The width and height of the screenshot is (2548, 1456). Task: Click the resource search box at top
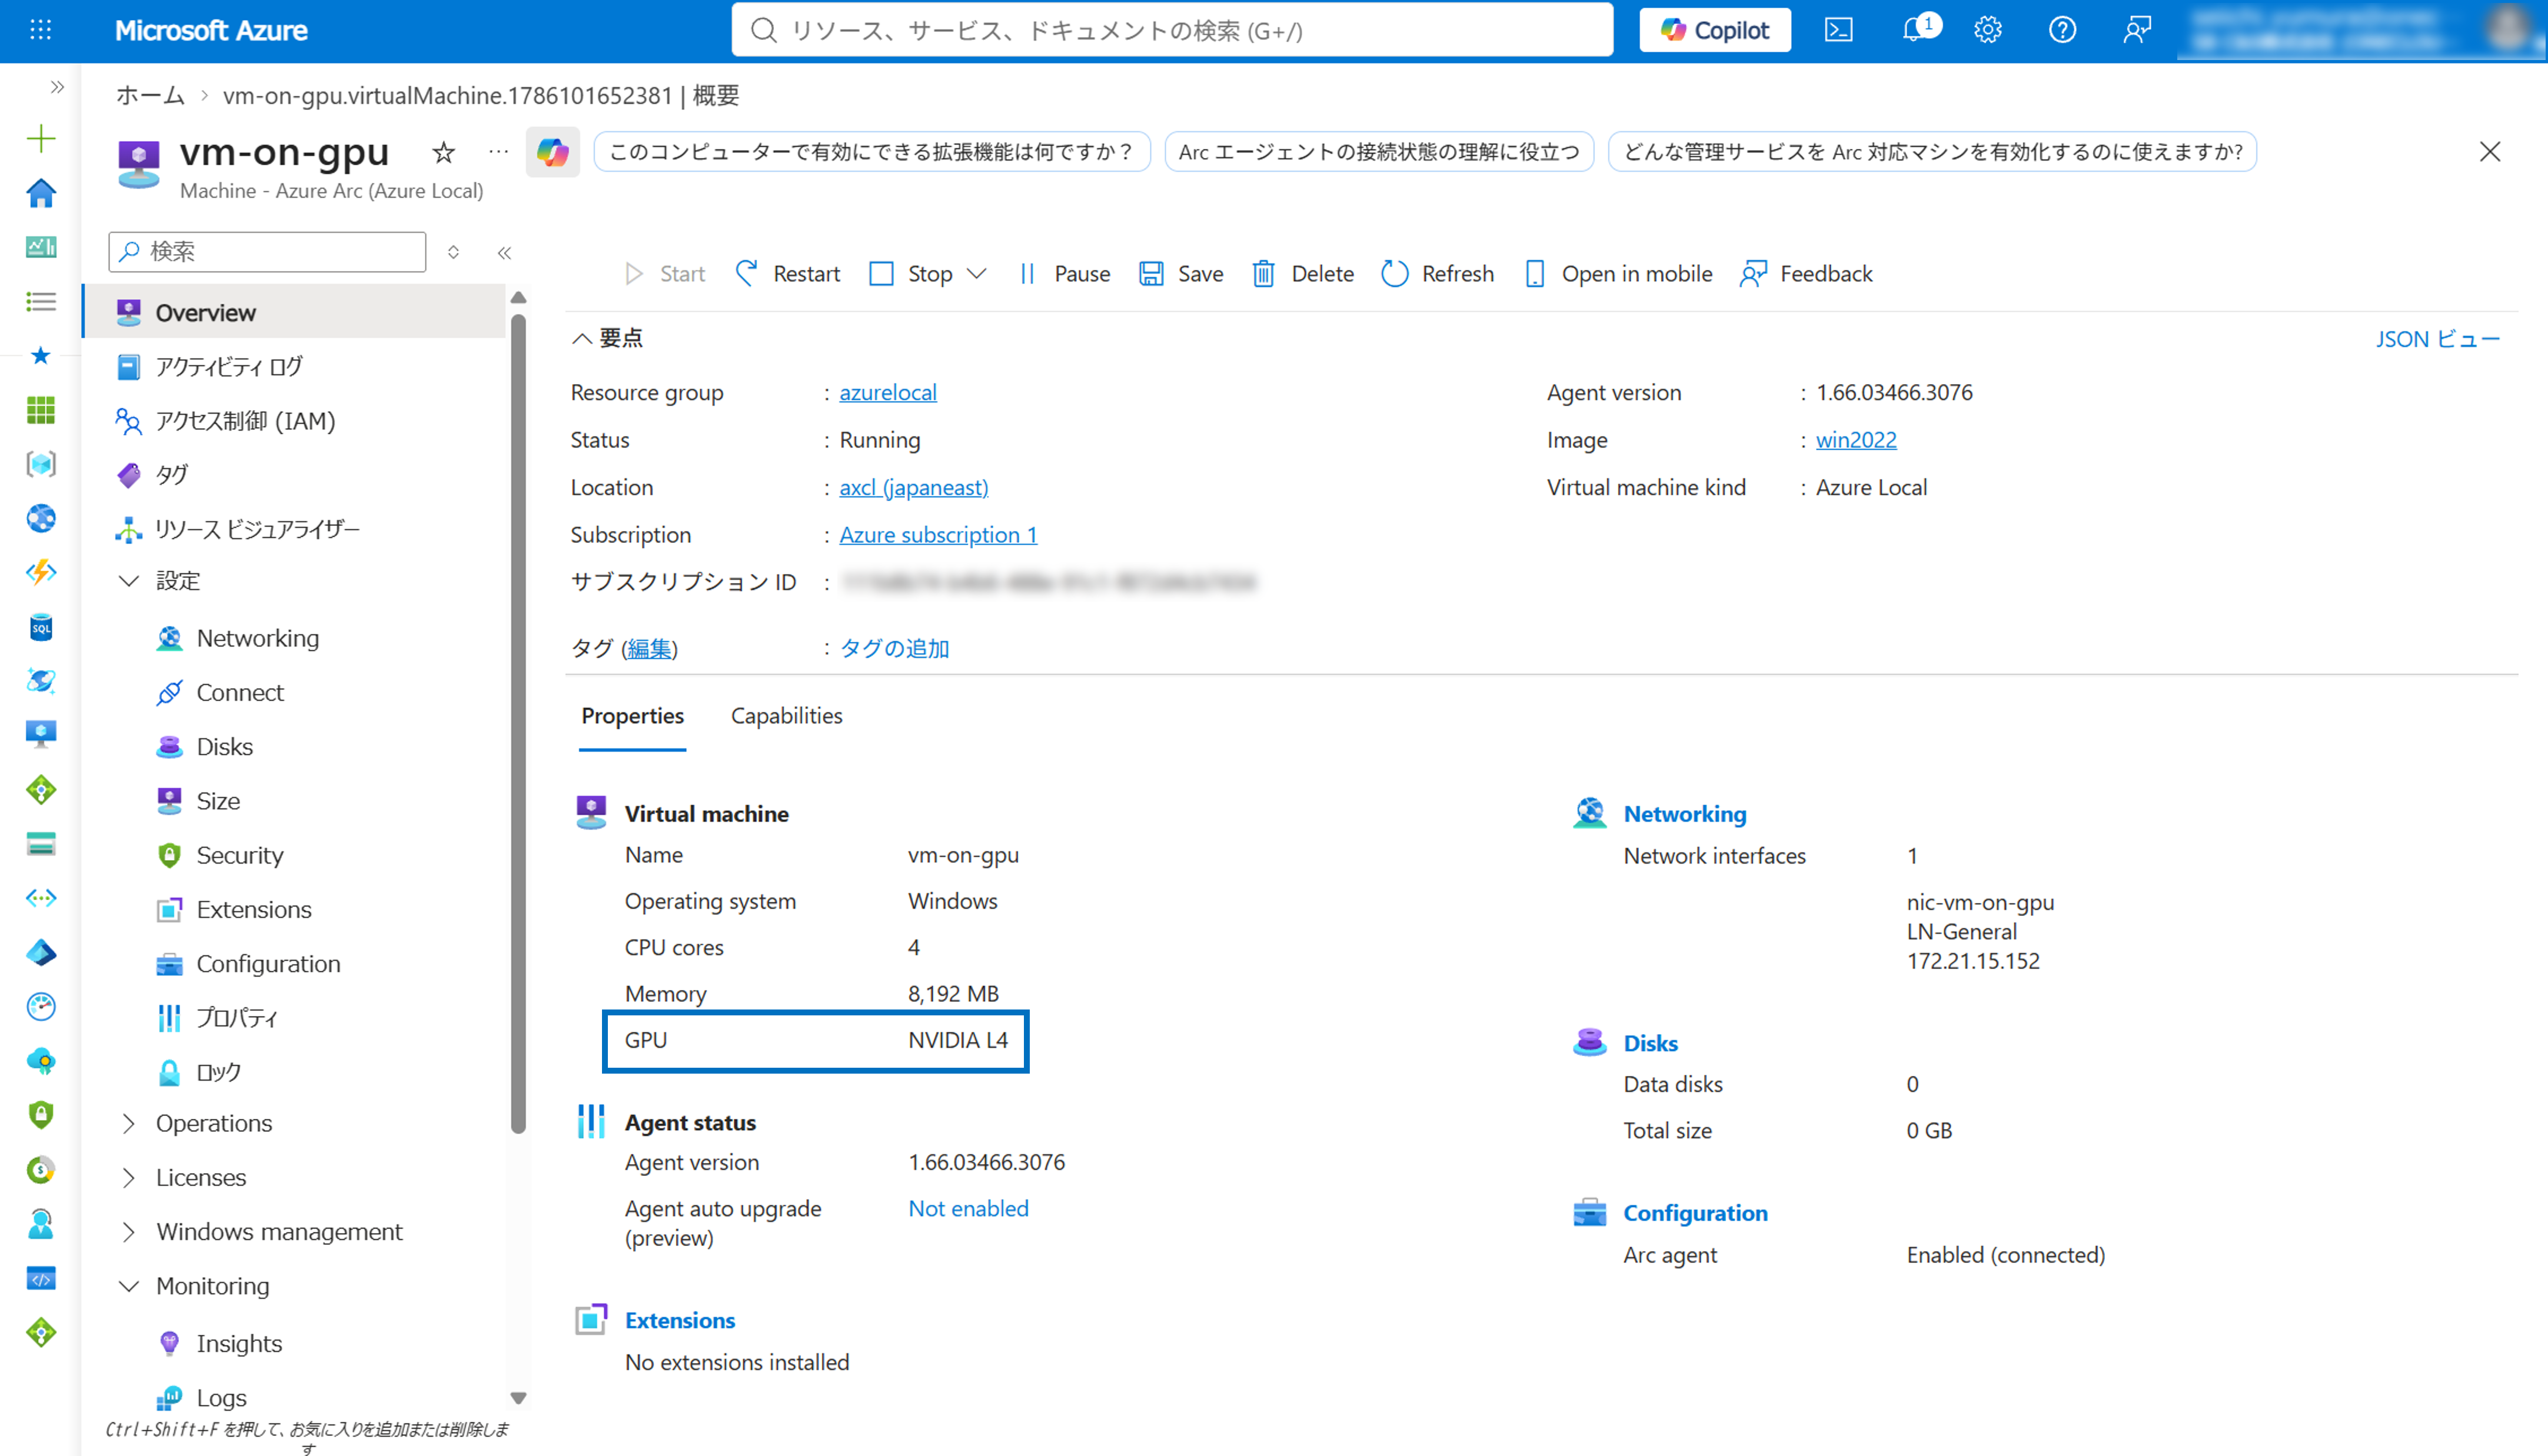pos(1172,30)
